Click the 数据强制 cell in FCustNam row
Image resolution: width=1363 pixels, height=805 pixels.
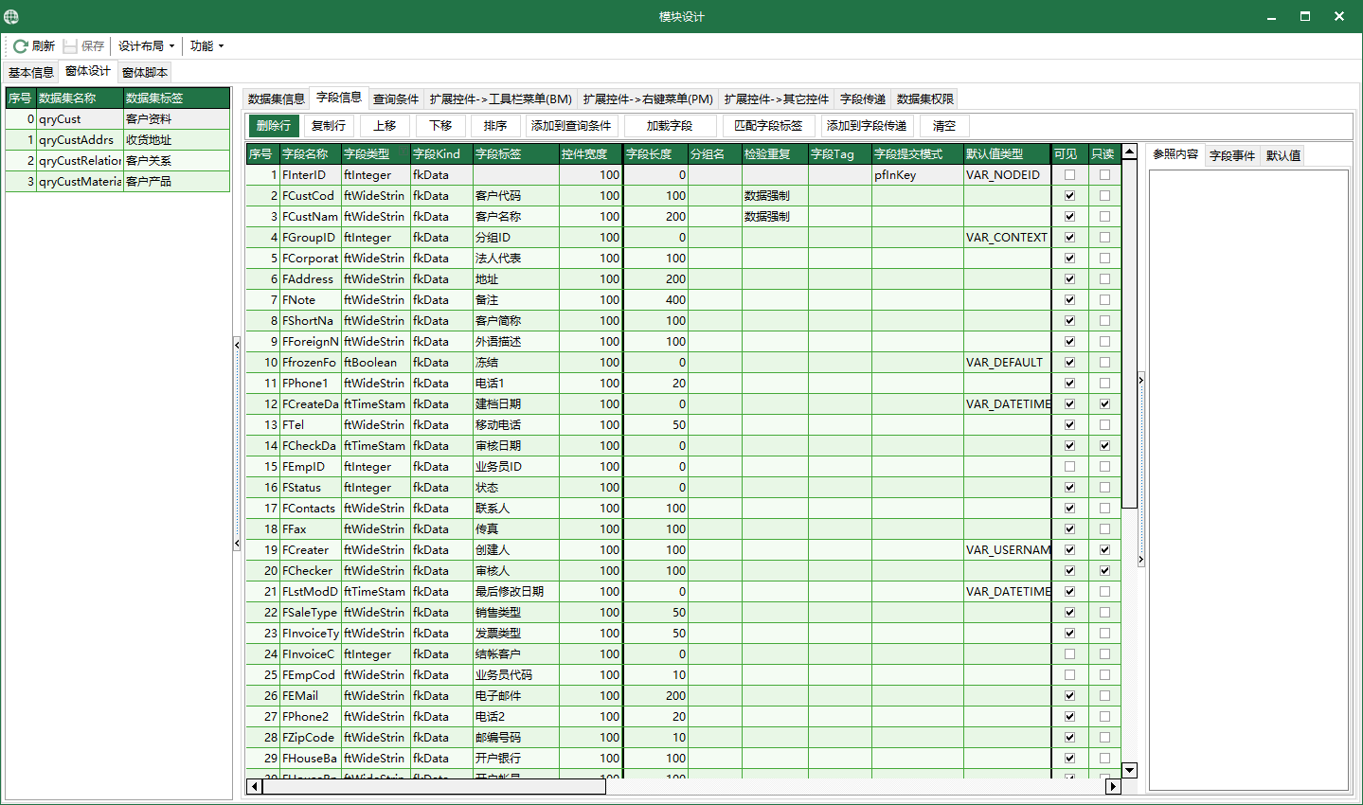[775, 216]
